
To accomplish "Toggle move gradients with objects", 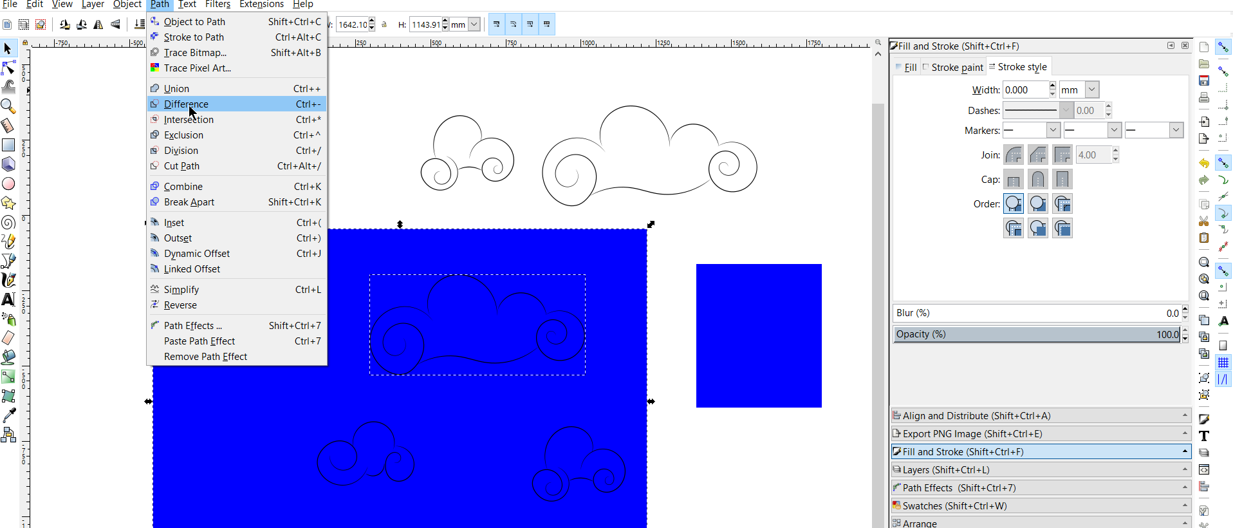I will click(530, 24).
